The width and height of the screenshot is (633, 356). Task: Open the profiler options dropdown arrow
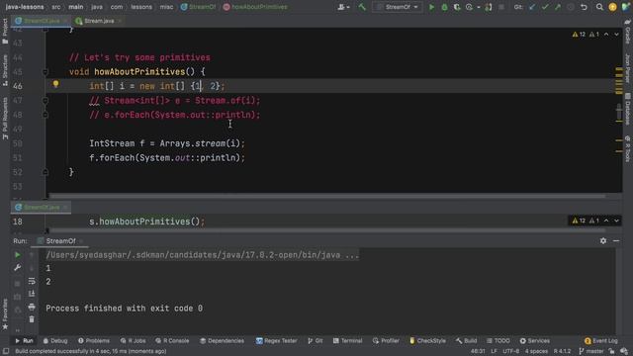pyautogui.click(x=479, y=7)
